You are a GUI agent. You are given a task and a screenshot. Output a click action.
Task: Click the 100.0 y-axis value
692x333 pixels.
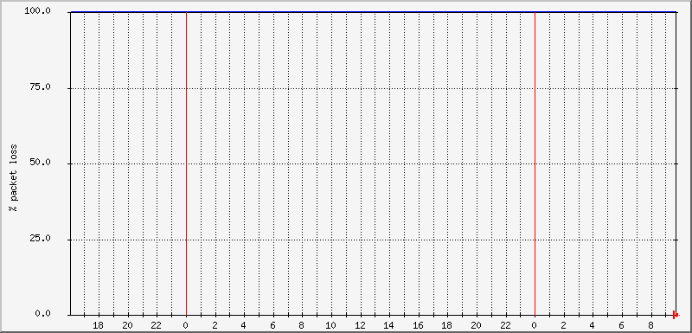pyautogui.click(x=38, y=11)
